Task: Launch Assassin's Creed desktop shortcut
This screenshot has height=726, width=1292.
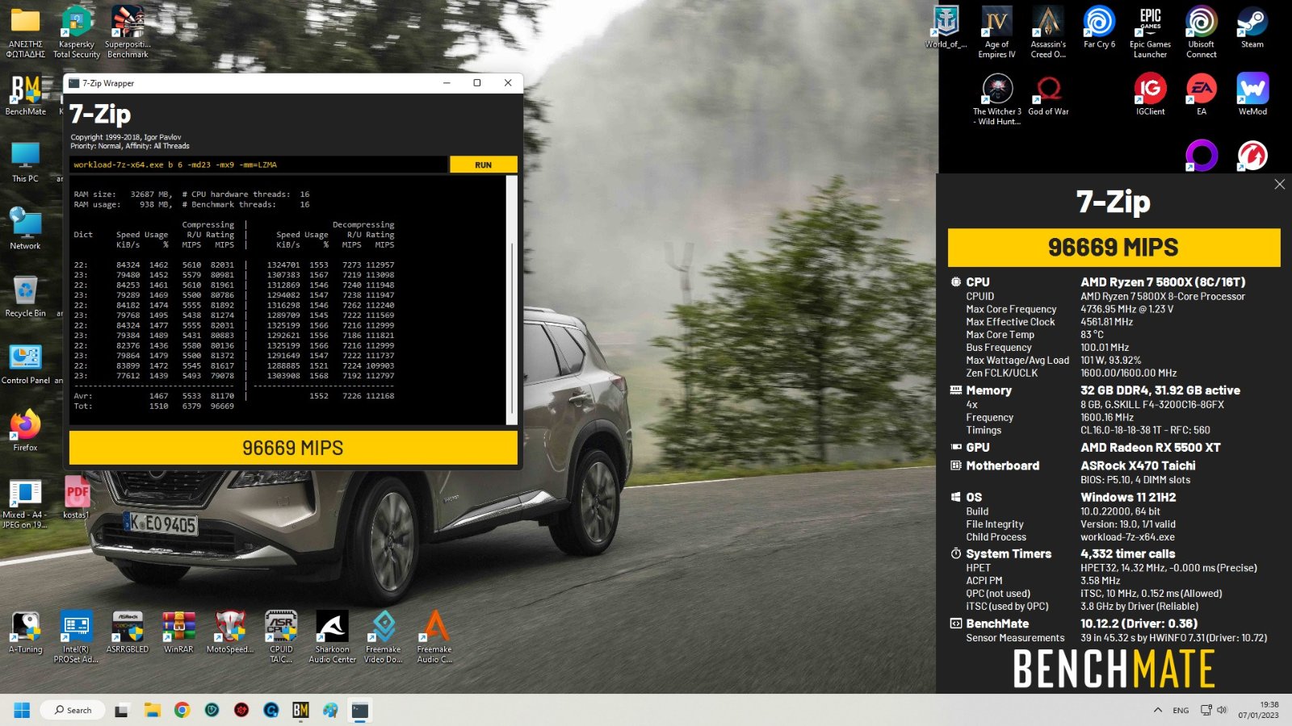Action: pos(1048,33)
